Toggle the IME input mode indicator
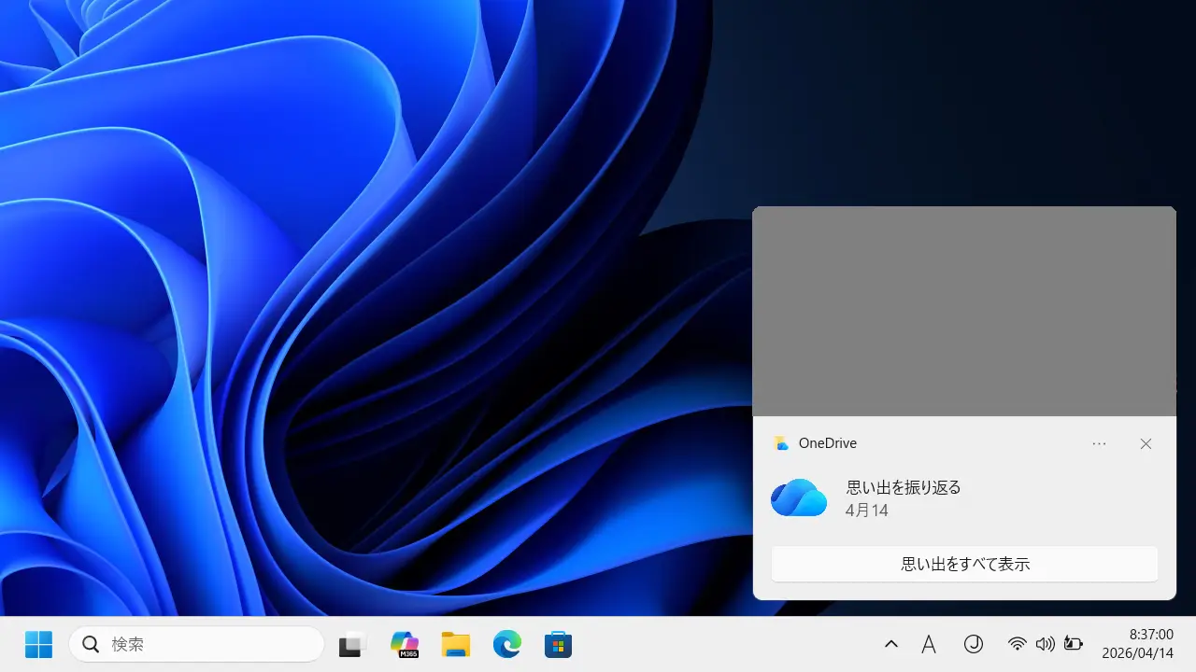The image size is (1196, 672). [x=929, y=644]
